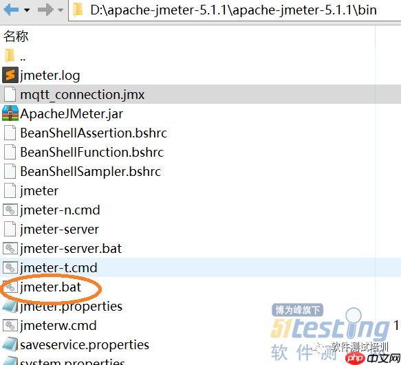Click the jmeter-t.cmd batch icon
Viewport: 401px width, 365px height.
pos(10,267)
